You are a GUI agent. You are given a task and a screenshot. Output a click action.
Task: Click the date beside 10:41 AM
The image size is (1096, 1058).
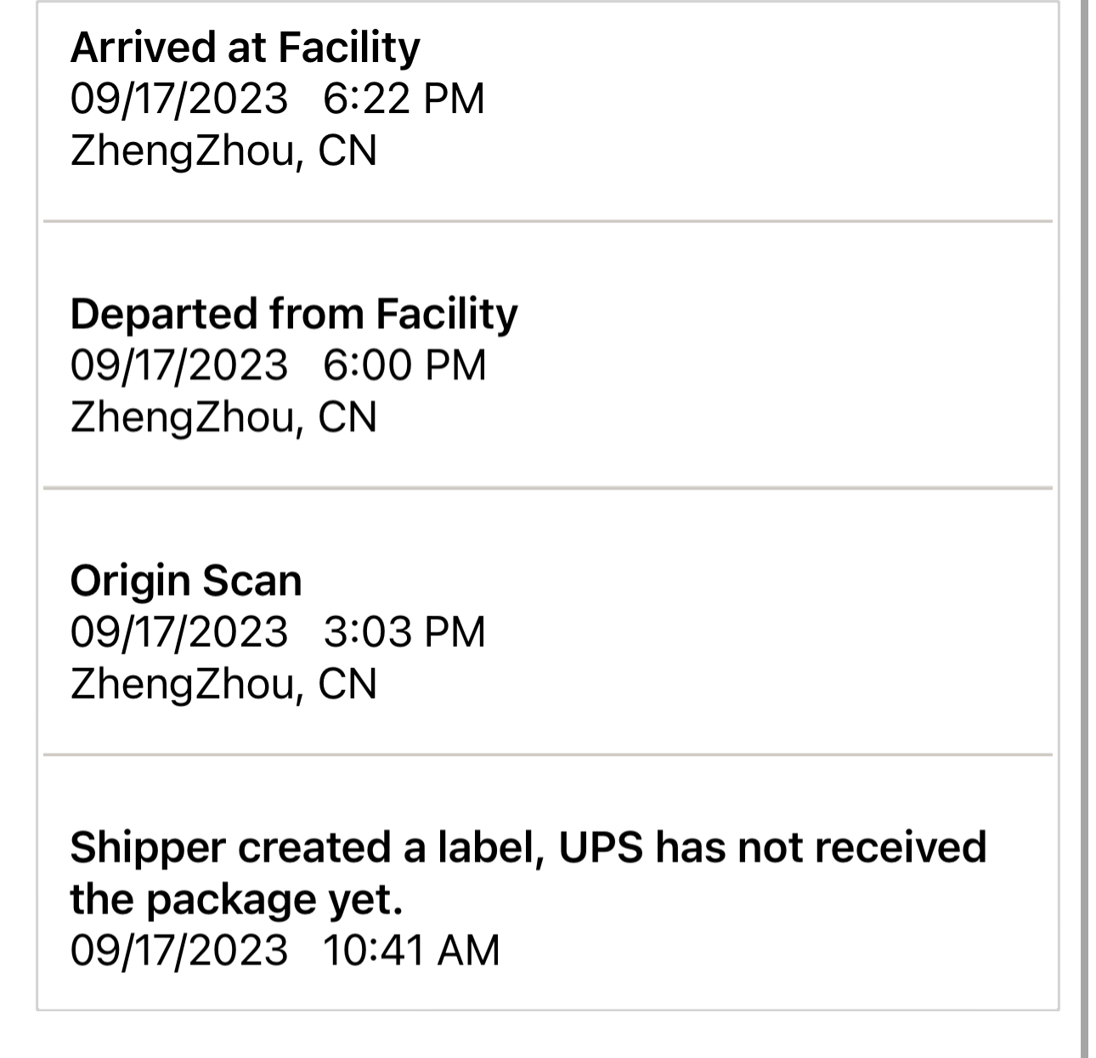(179, 950)
